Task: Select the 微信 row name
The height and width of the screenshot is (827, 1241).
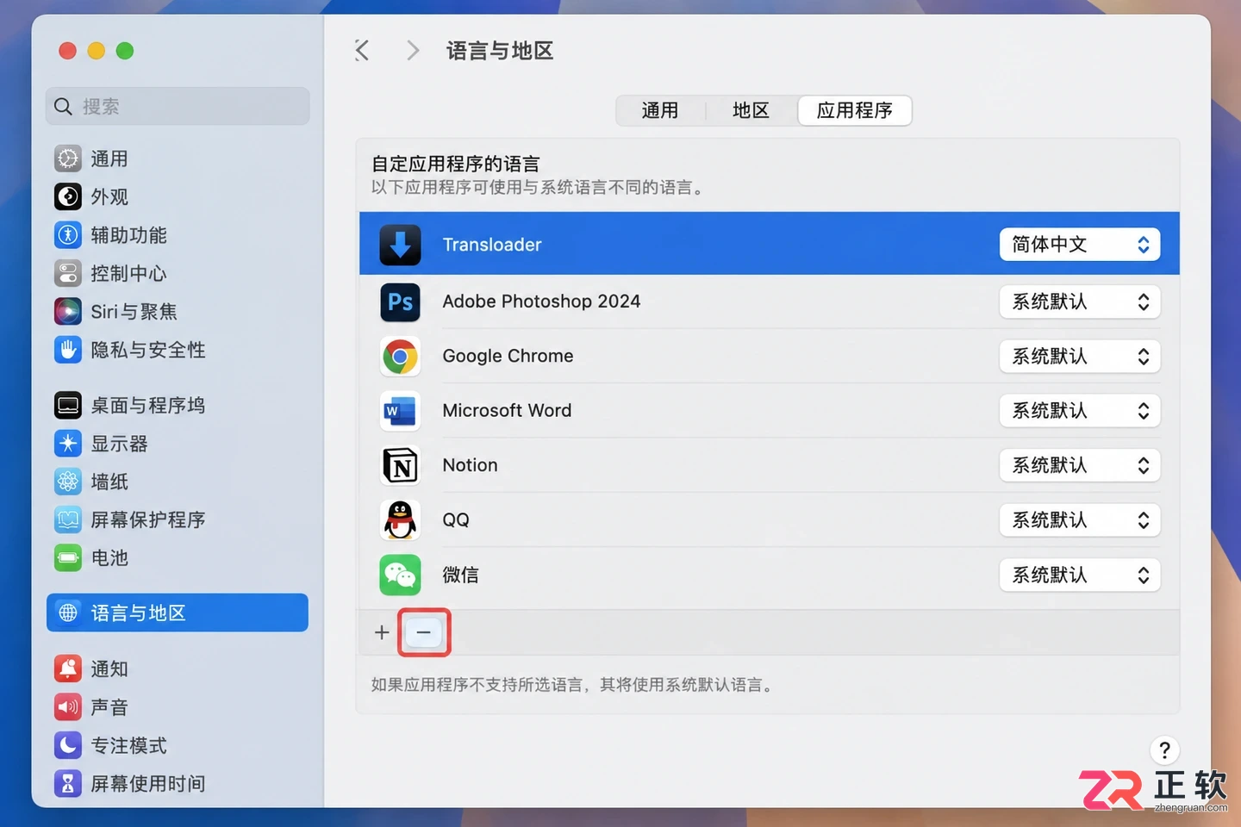Action: (x=460, y=575)
